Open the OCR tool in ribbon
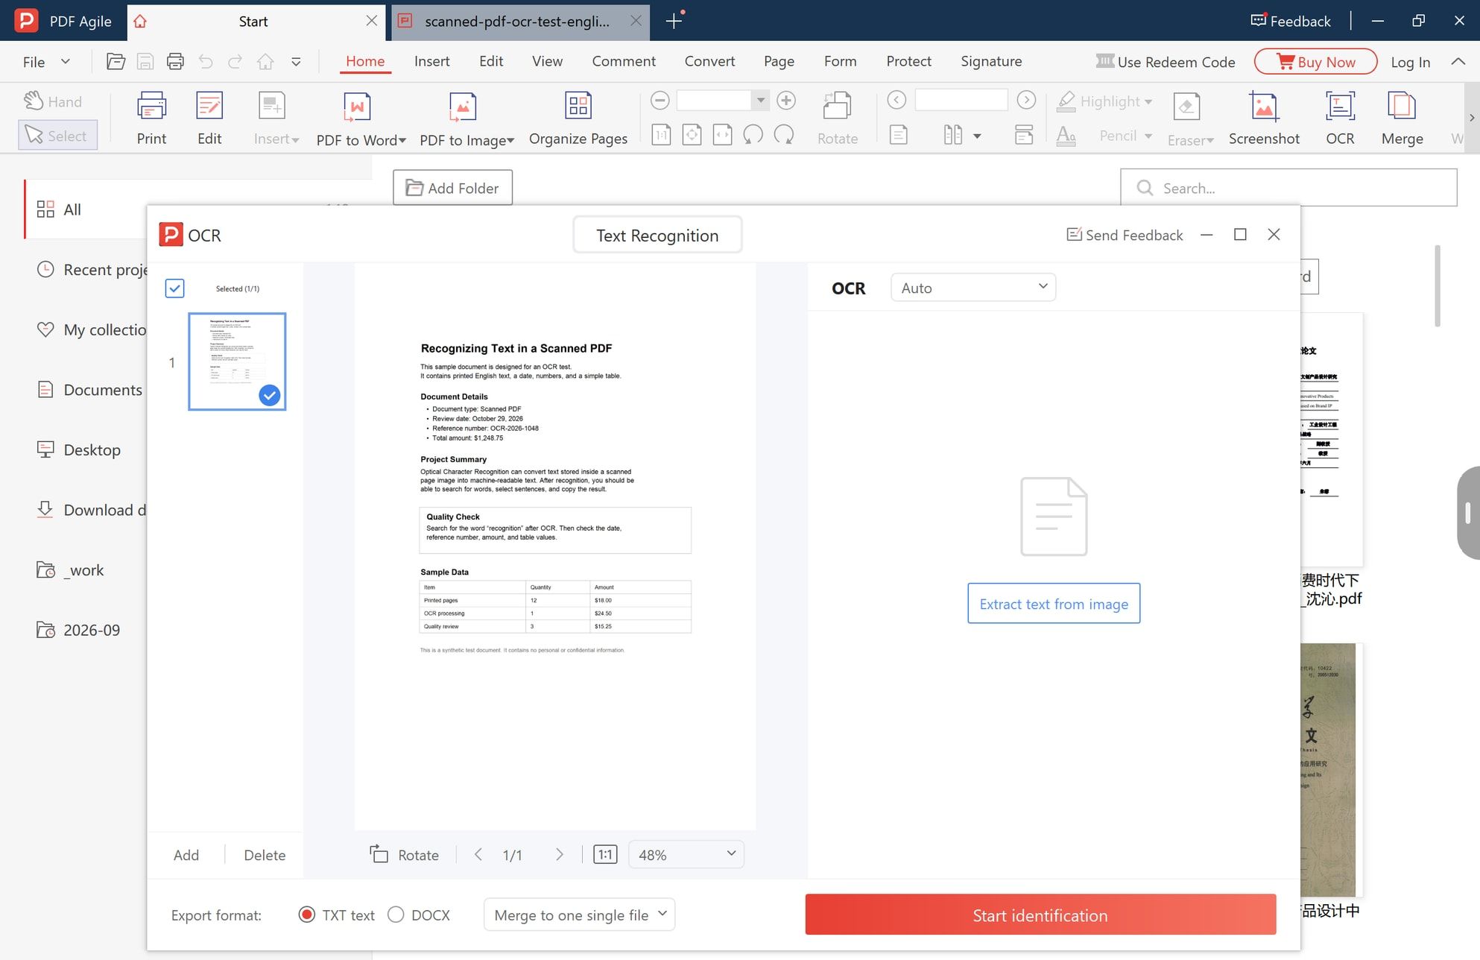 point(1340,118)
